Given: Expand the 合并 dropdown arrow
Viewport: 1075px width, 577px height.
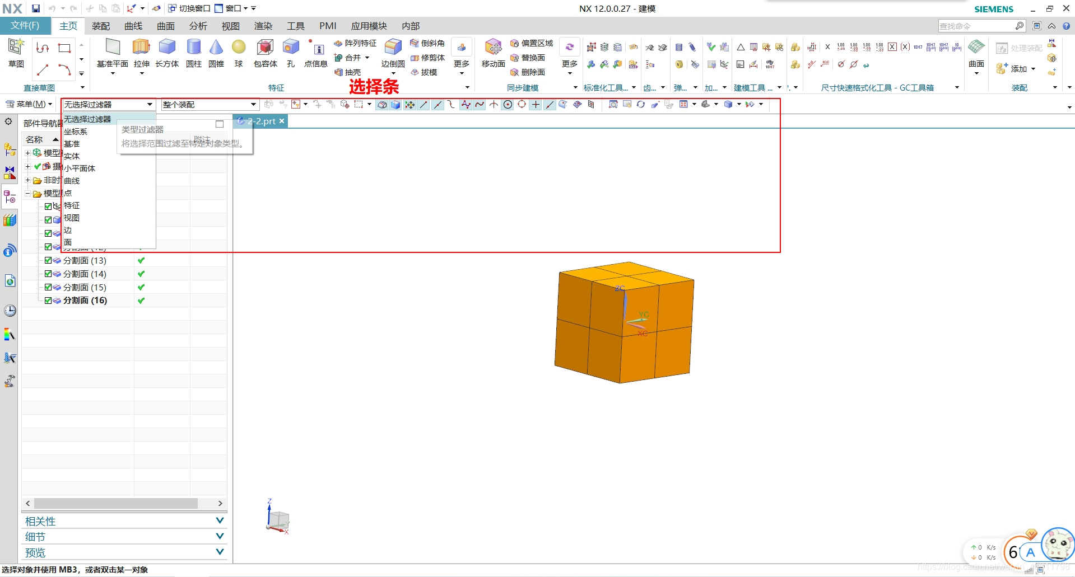Looking at the screenshot, I should coord(367,58).
